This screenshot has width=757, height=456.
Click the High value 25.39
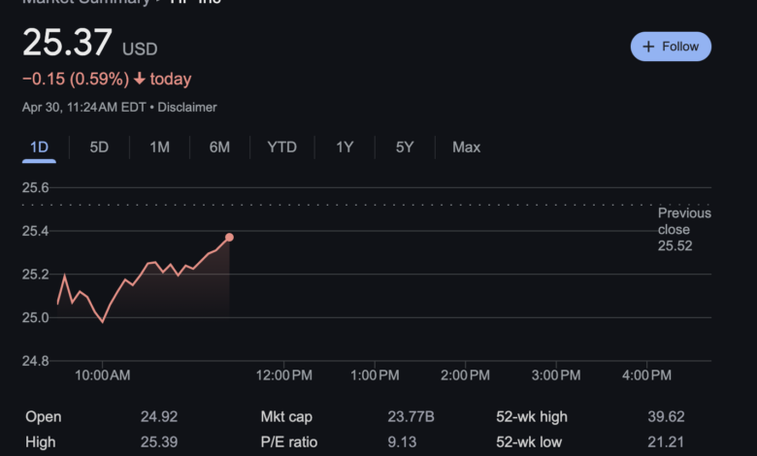[159, 442]
